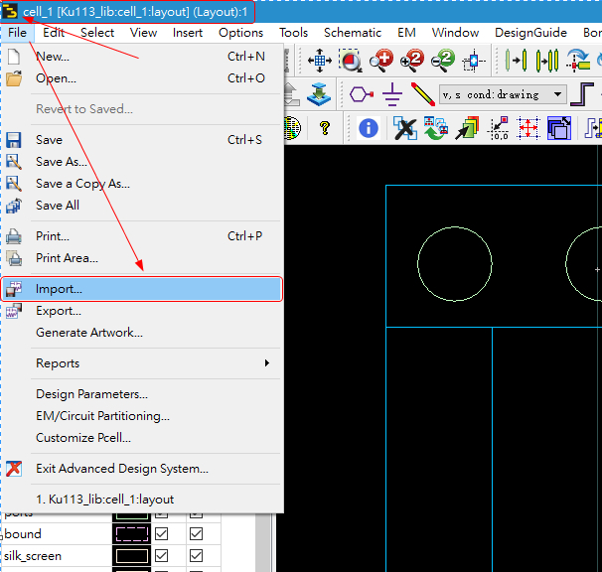Click the push into hierarchy icon

pos(319,94)
